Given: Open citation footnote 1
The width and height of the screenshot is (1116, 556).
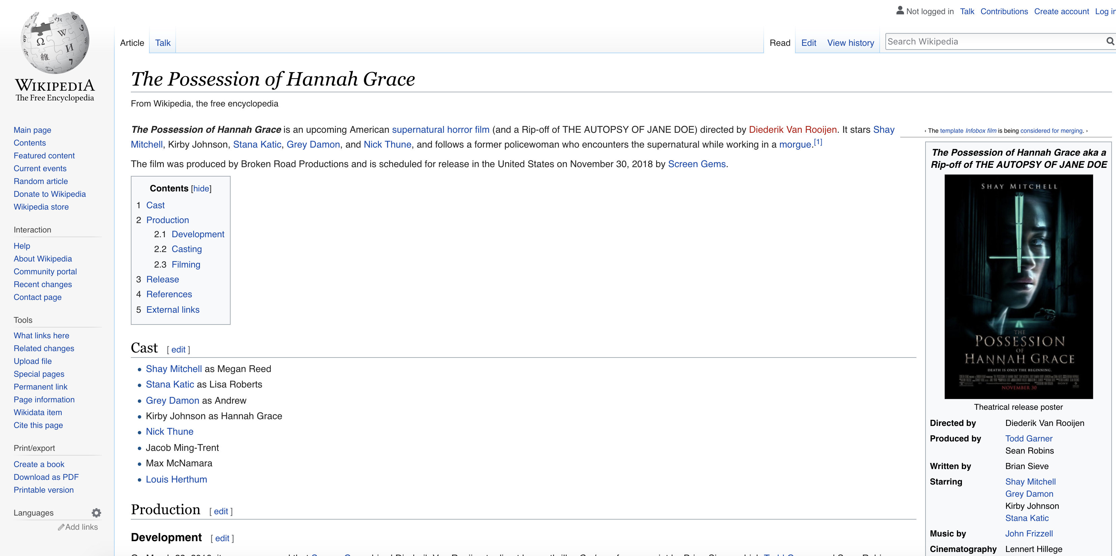Looking at the screenshot, I should tap(818, 142).
